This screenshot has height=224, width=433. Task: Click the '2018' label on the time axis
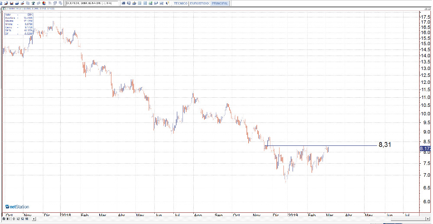pos(66,215)
